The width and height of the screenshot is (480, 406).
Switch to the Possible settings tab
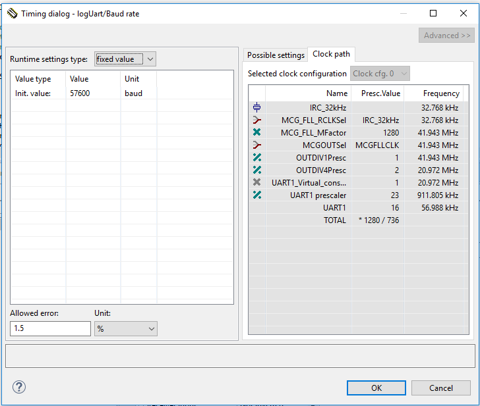(276, 55)
